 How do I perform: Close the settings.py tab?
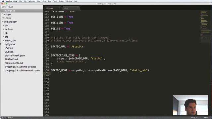[x=60, y=8]
